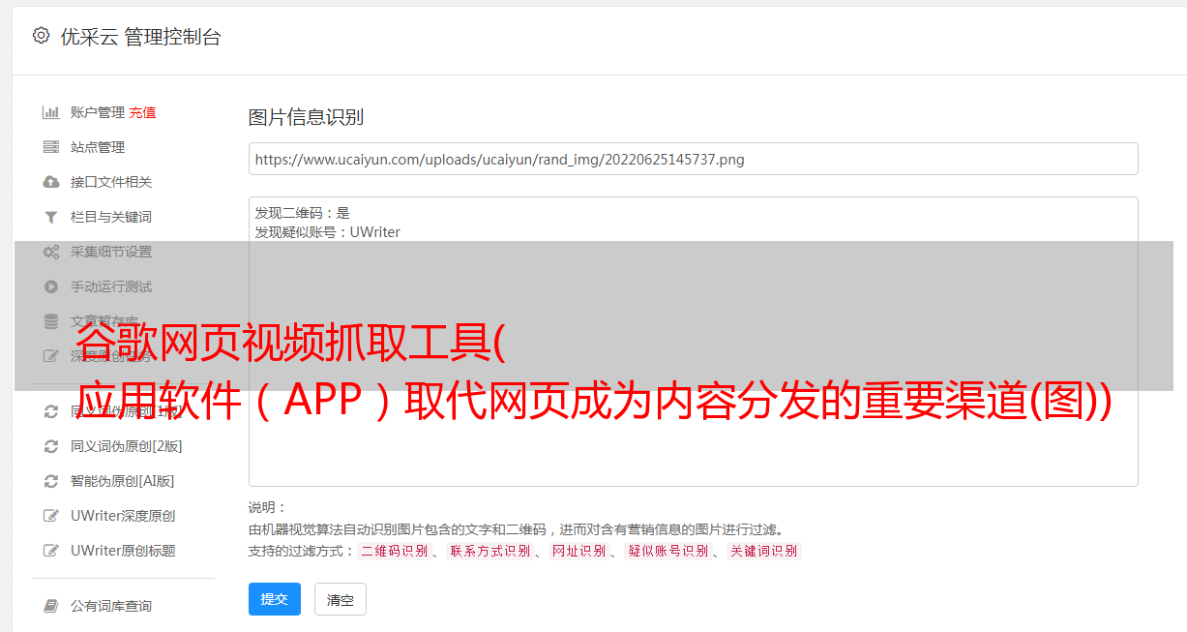1187x632 pixels.
Task: Open 接口文件相关 in the sidebar
Action: click(x=111, y=182)
